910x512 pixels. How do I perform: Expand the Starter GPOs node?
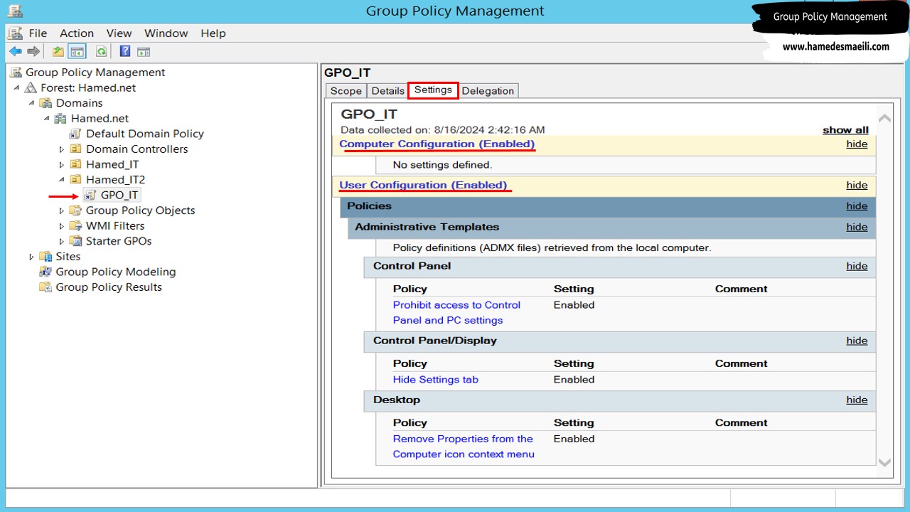(62, 241)
